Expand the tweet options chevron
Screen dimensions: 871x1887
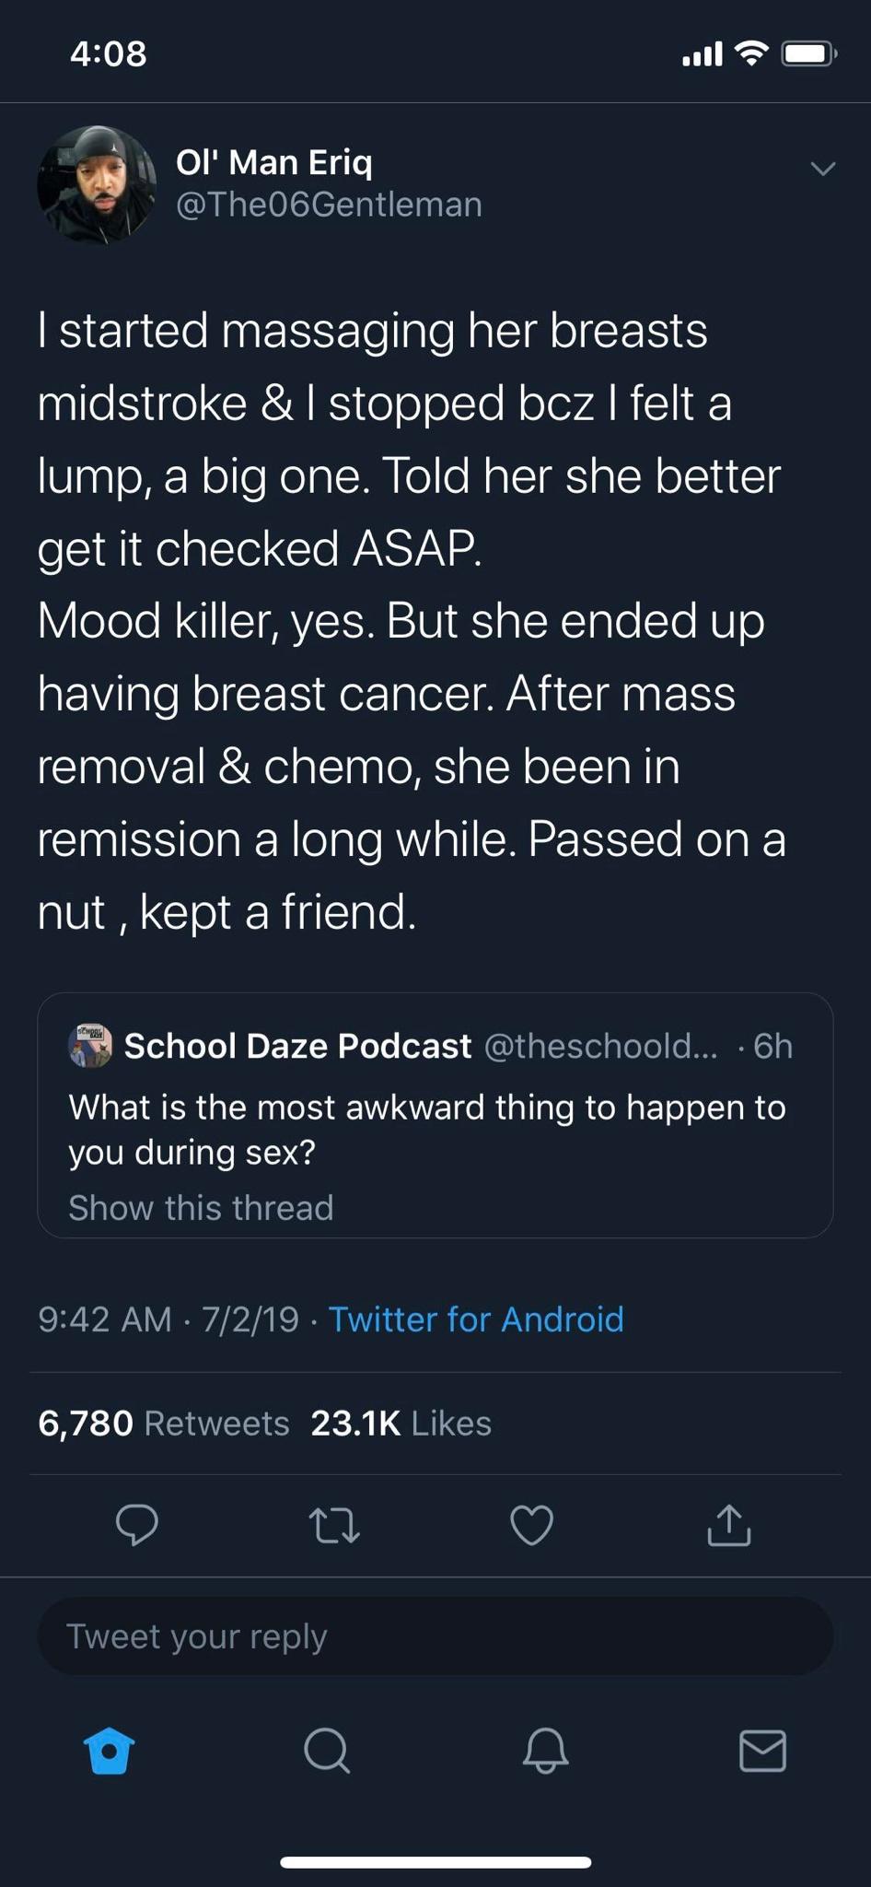822,166
